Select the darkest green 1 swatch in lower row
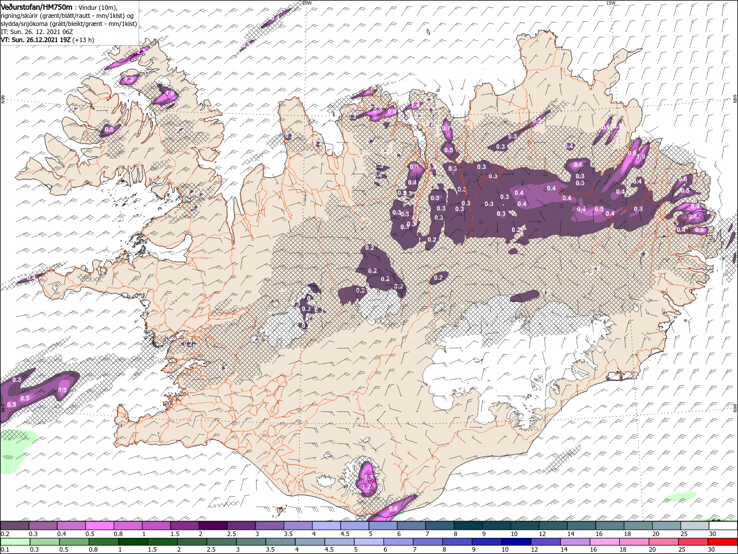The width and height of the screenshot is (738, 554). (132, 542)
